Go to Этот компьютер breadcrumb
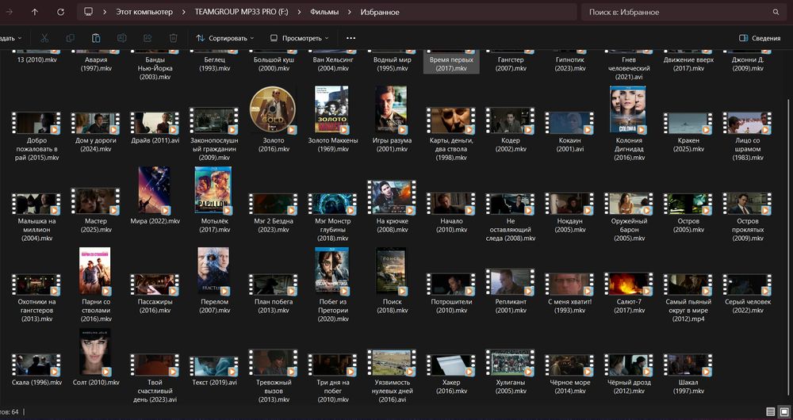This screenshot has width=793, height=420. point(144,12)
